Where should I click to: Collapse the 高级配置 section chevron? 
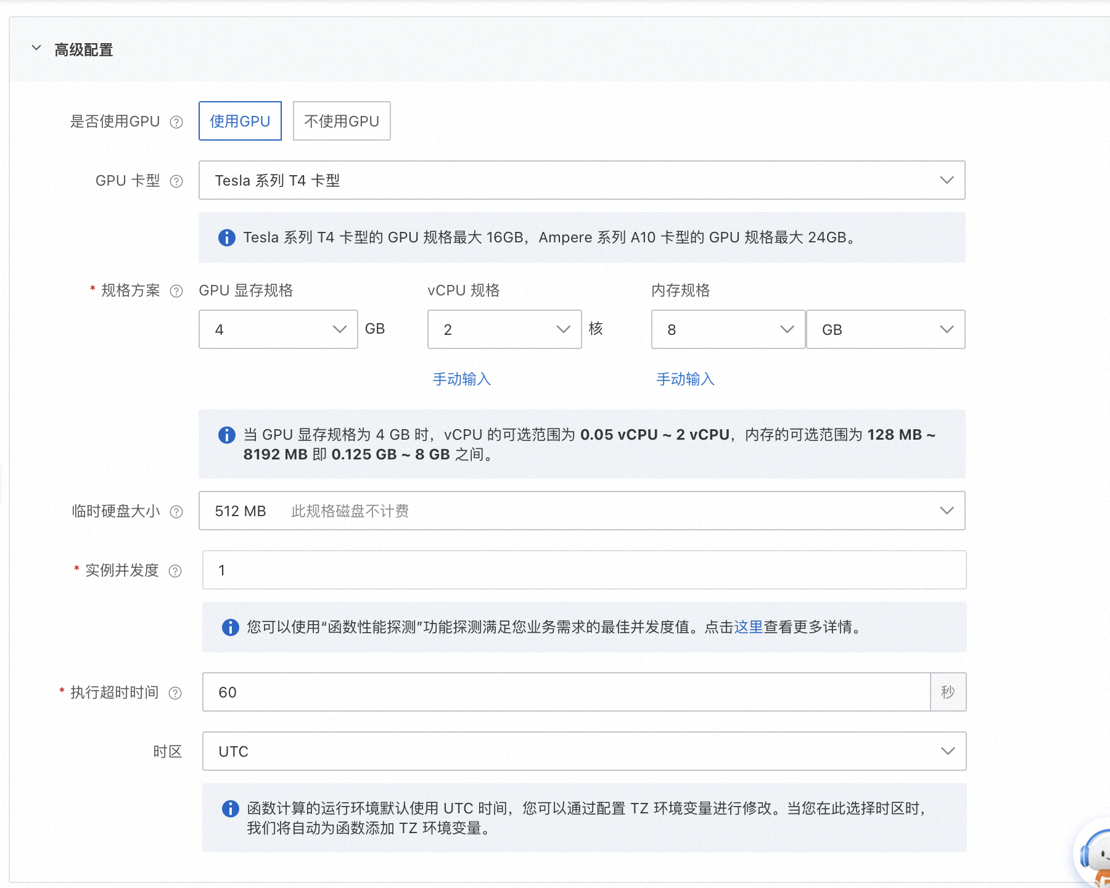36,48
